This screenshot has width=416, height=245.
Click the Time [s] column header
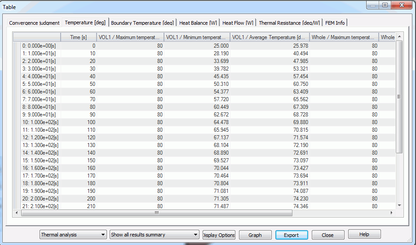tap(78, 37)
